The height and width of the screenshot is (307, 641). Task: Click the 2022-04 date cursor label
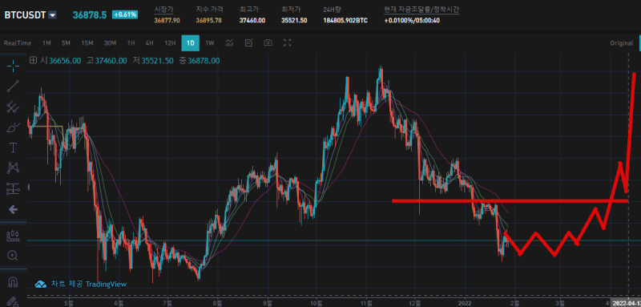(627, 303)
